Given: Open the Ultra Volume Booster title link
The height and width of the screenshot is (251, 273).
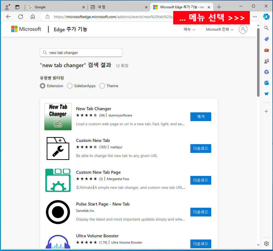Looking at the screenshot, I should [x=97, y=236].
